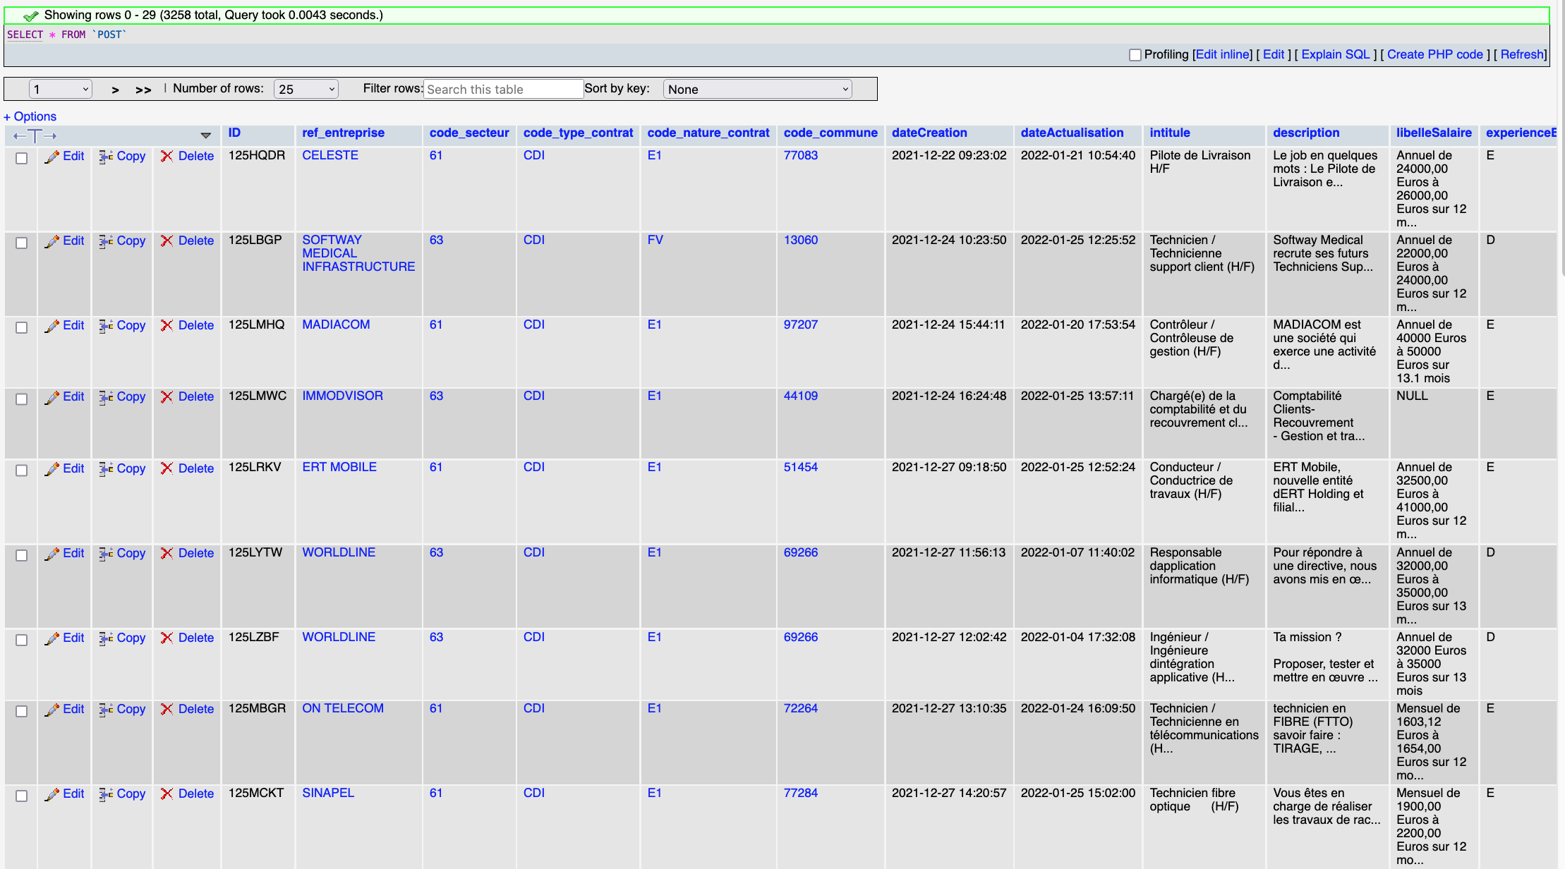
Task: Click the last page double-arrow navigation icon
Action: tap(143, 90)
